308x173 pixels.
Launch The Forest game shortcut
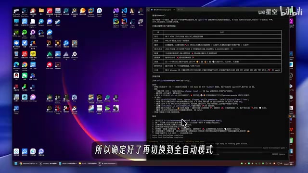pos(50,109)
